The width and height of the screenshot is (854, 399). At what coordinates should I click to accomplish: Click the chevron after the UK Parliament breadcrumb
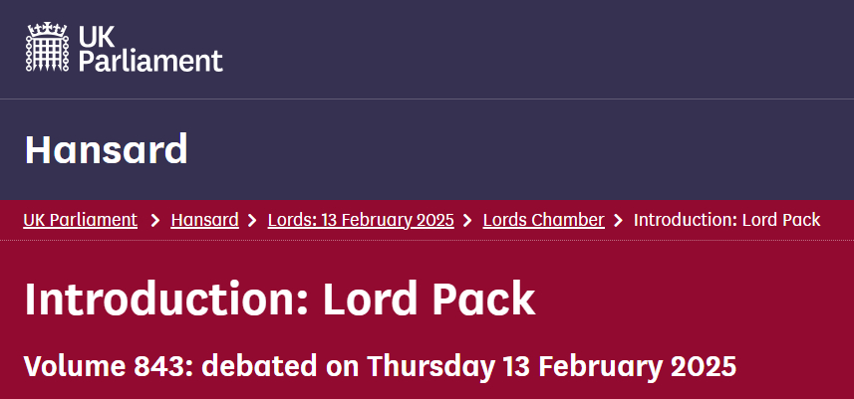(x=154, y=220)
